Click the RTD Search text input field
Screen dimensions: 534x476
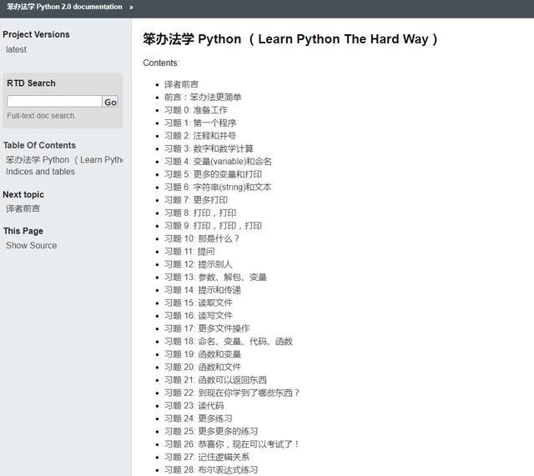click(x=54, y=102)
